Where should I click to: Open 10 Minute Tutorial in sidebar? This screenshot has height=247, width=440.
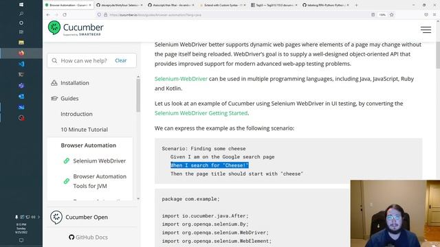pyautogui.click(x=84, y=130)
